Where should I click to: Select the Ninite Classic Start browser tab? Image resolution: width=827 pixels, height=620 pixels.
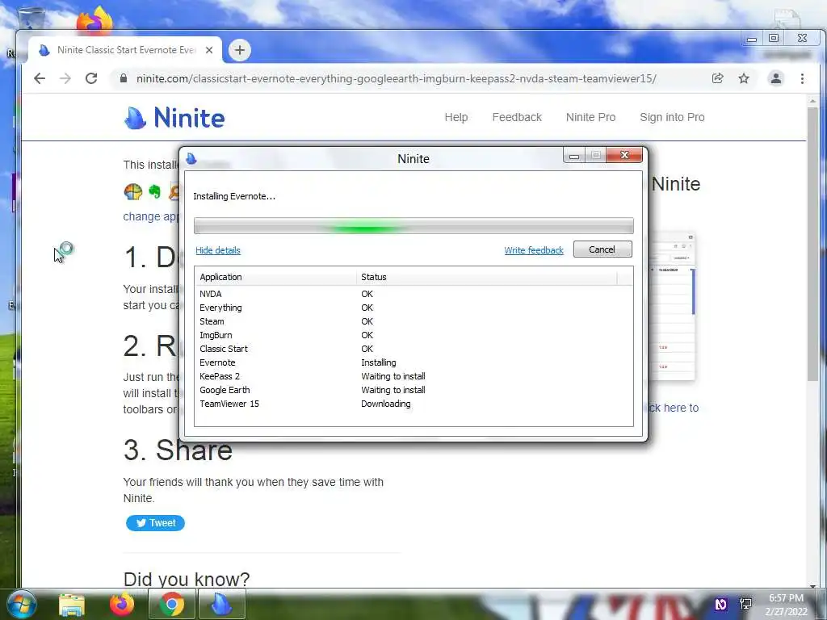[x=125, y=50]
